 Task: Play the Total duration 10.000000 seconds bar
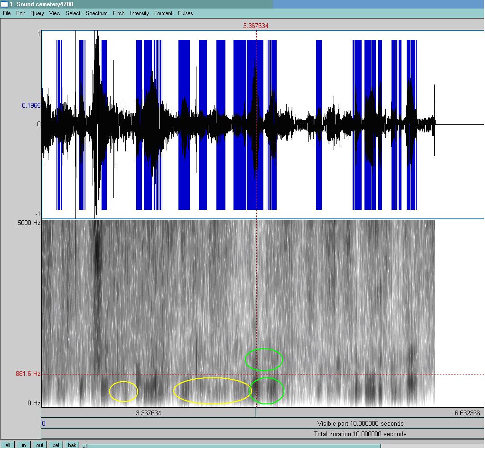262,434
